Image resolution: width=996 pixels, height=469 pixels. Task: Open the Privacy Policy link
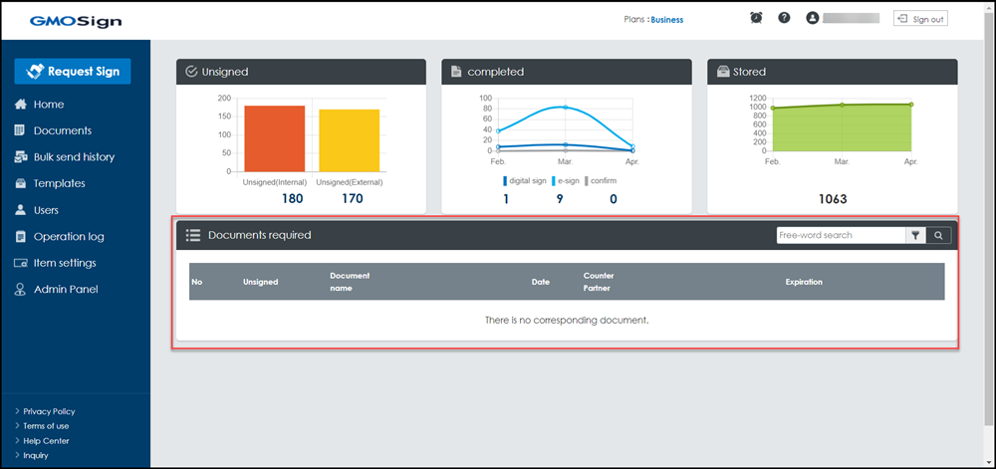click(x=49, y=411)
